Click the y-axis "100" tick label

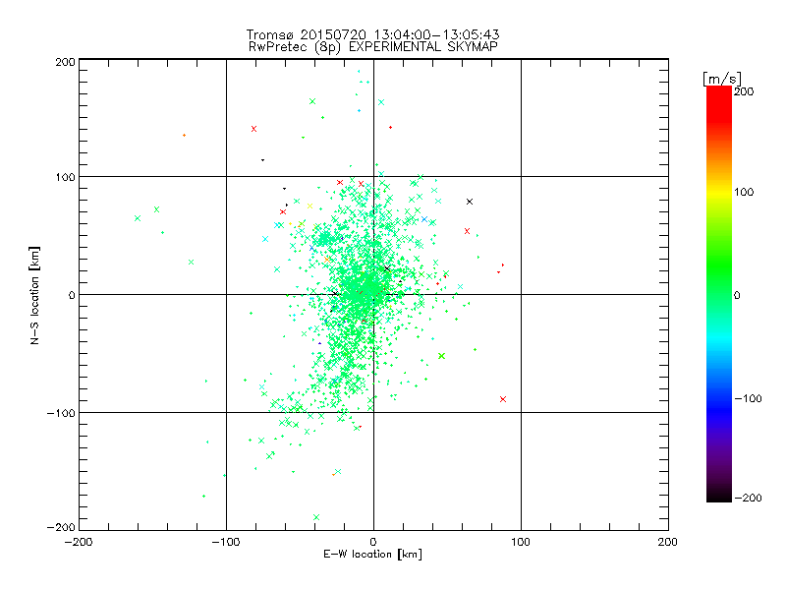pos(65,177)
